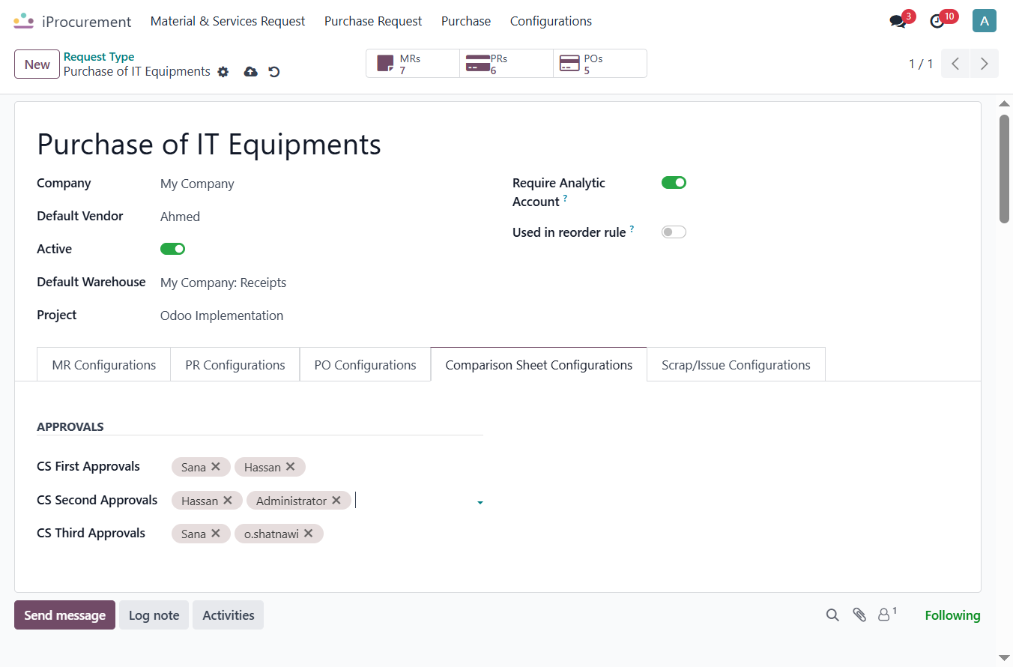Expand the CS Second Approvals dropdown arrow

point(480,502)
